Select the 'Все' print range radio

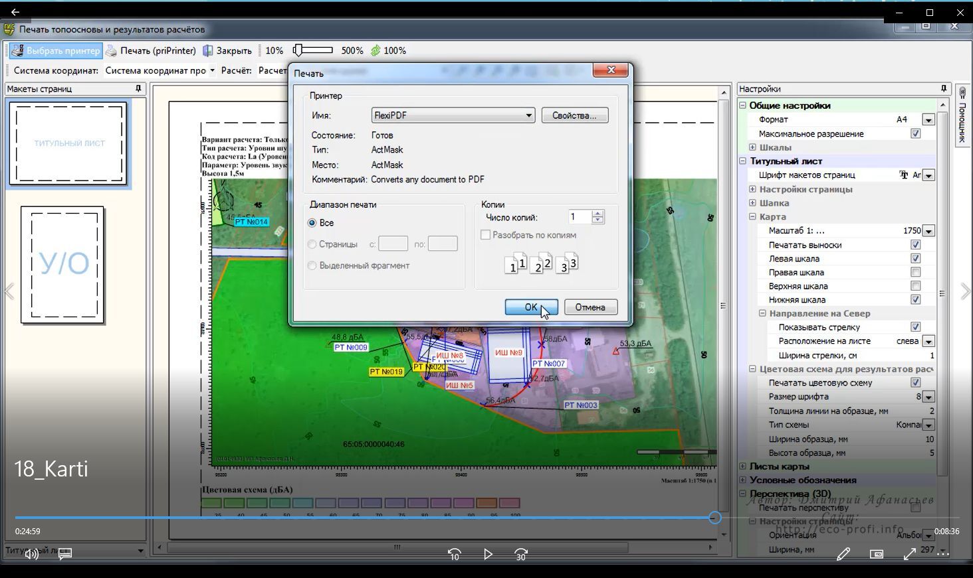tap(312, 223)
